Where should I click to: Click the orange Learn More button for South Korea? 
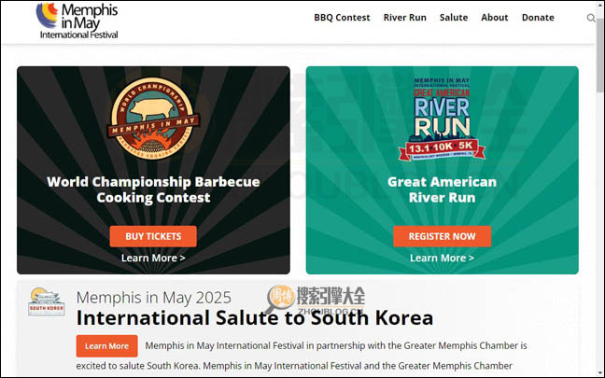(106, 346)
